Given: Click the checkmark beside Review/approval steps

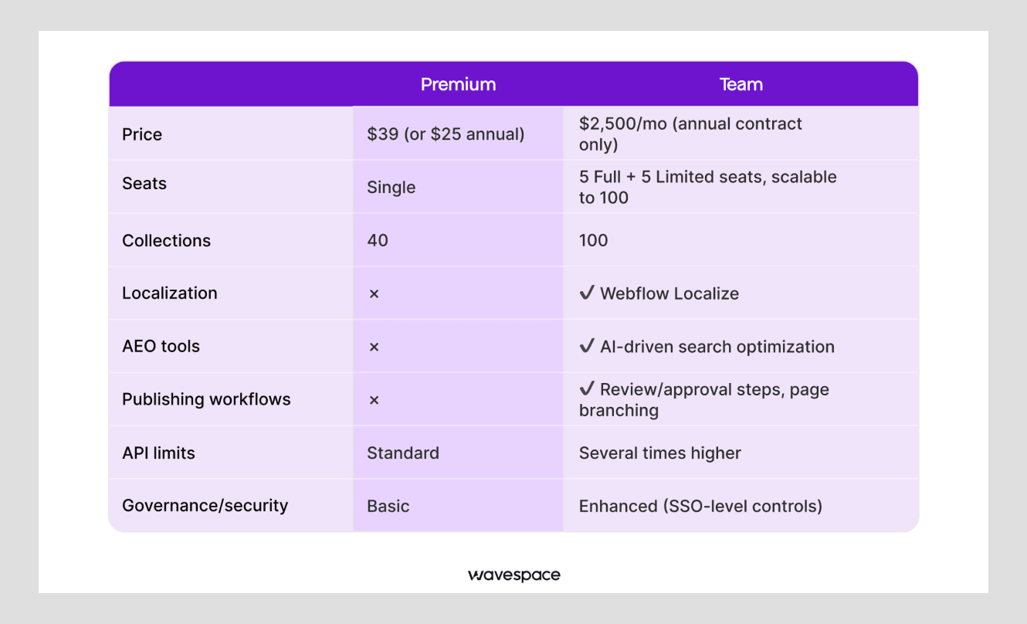Looking at the screenshot, I should point(586,388).
